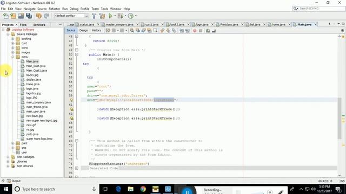This screenshot has height=194, width=346.
Task: Click the Build Project hammer icon
Action: click(x=94, y=16)
